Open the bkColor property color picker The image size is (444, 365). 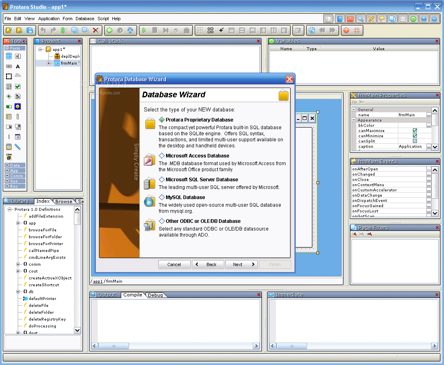[x=429, y=125]
